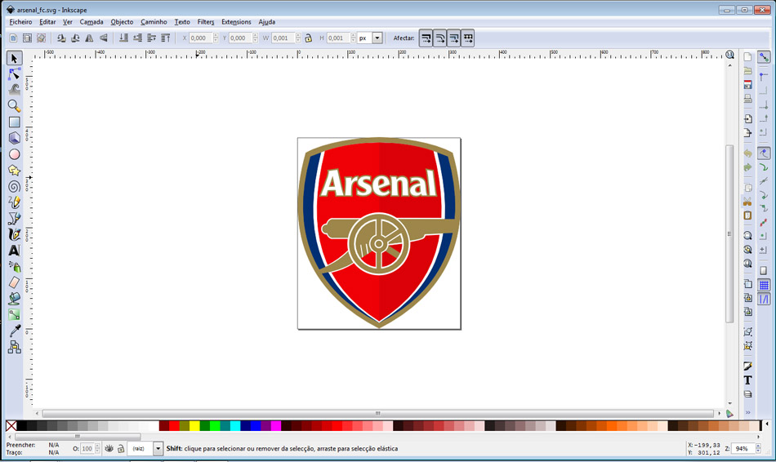Image resolution: width=776 pixels, height=462 pixels.
Task: Pick the Ellipse tool
Action: (x=14, y=154)
